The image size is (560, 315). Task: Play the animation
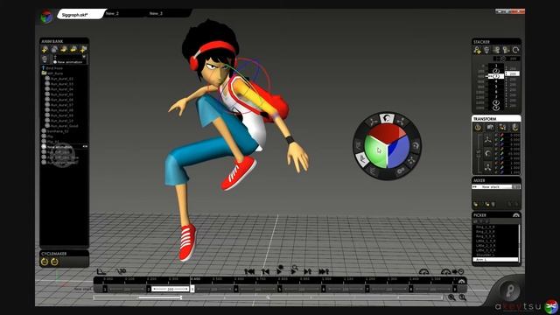(280, 270)
